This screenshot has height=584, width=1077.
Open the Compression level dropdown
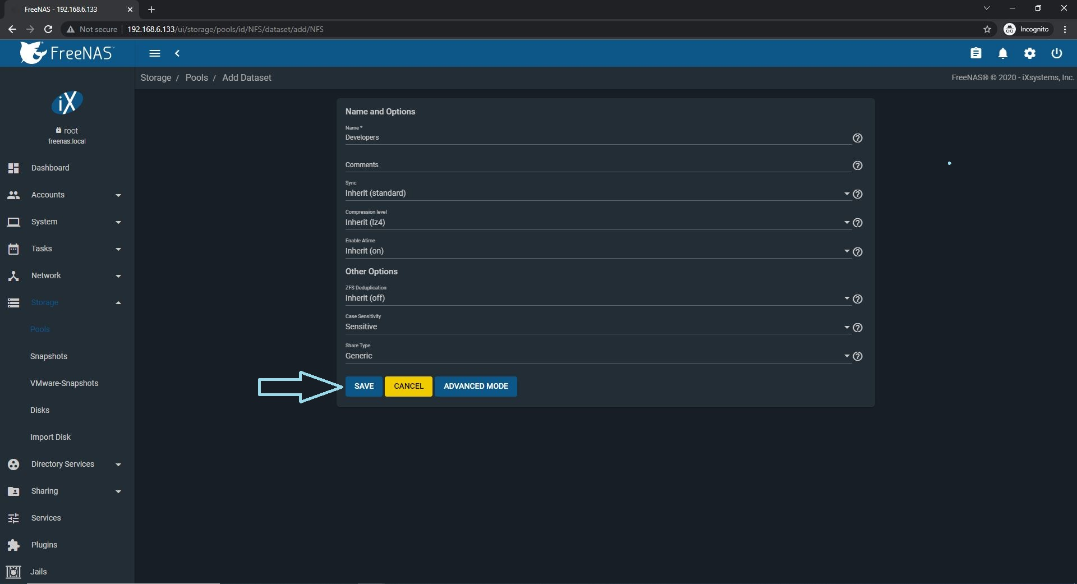598,222
